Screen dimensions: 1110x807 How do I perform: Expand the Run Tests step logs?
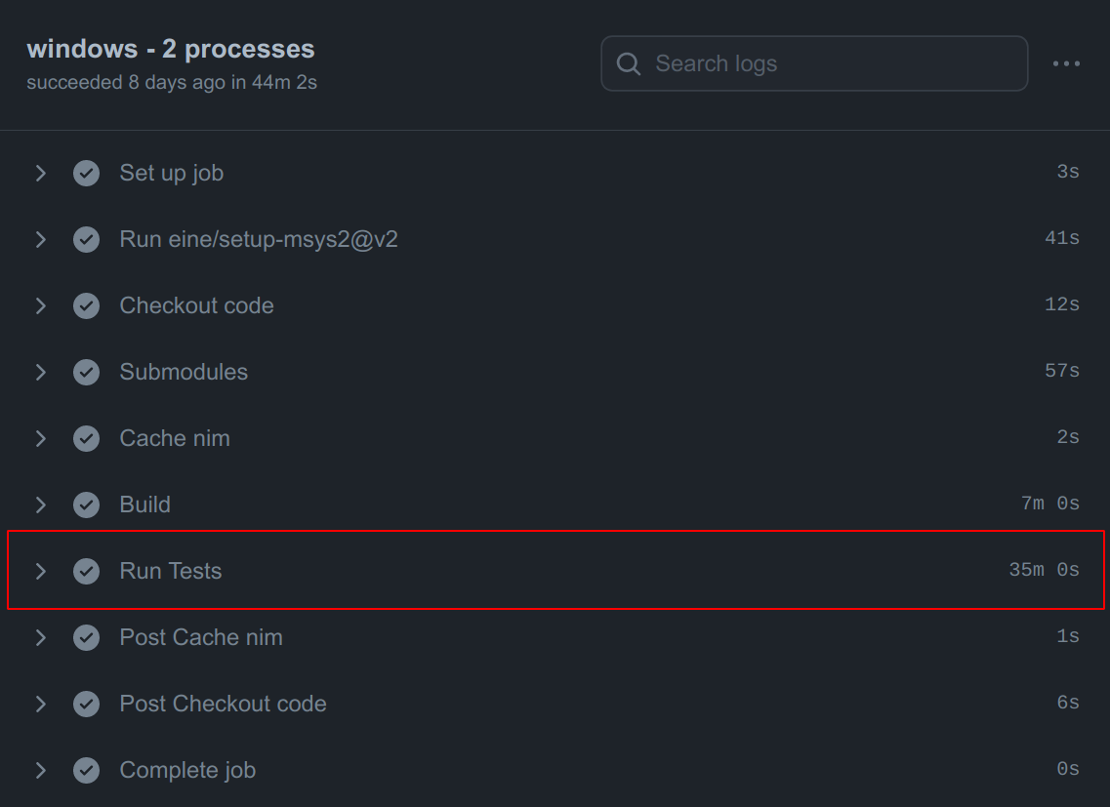click(x=40, y=571)
